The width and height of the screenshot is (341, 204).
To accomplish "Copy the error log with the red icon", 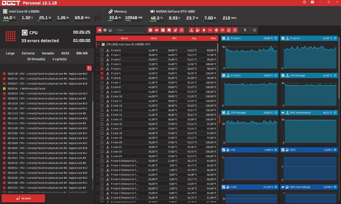I will 89,68.
